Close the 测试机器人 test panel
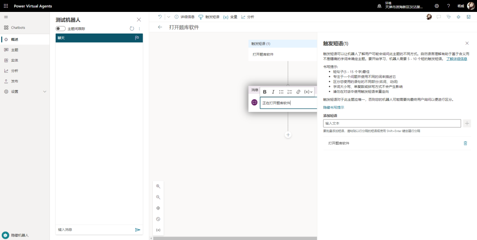Image resolution: width=477 pixels, height=240 pixels. [139, 20]
